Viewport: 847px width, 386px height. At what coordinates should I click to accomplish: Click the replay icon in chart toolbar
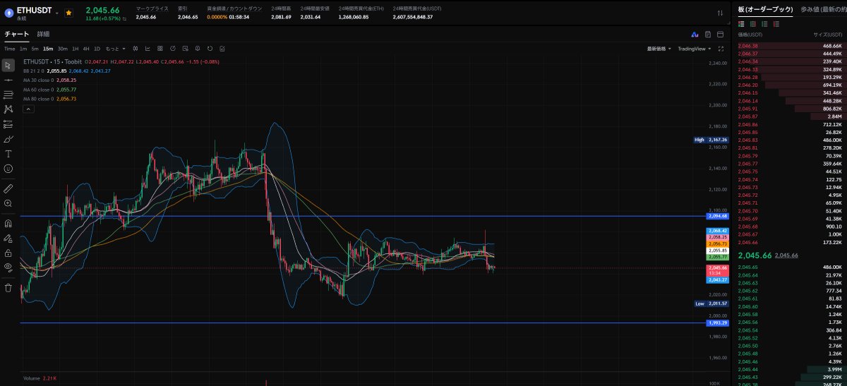[x=173, y=49]
